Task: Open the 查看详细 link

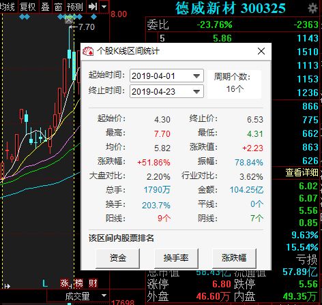Action: pos(302,172)
